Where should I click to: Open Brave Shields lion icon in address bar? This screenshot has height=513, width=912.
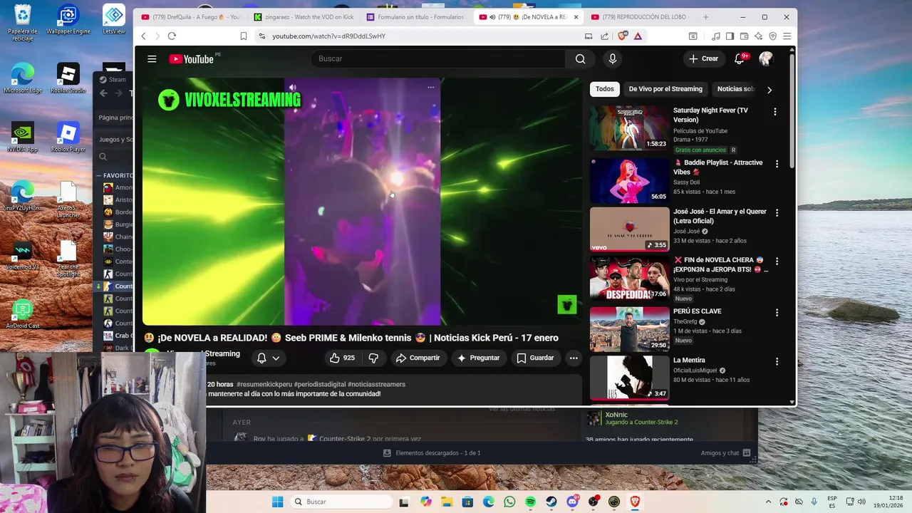point(623,36)
